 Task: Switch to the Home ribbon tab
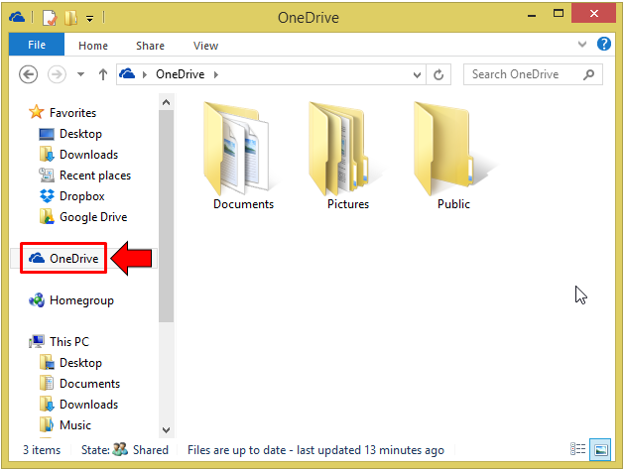[x=93, y=46]
